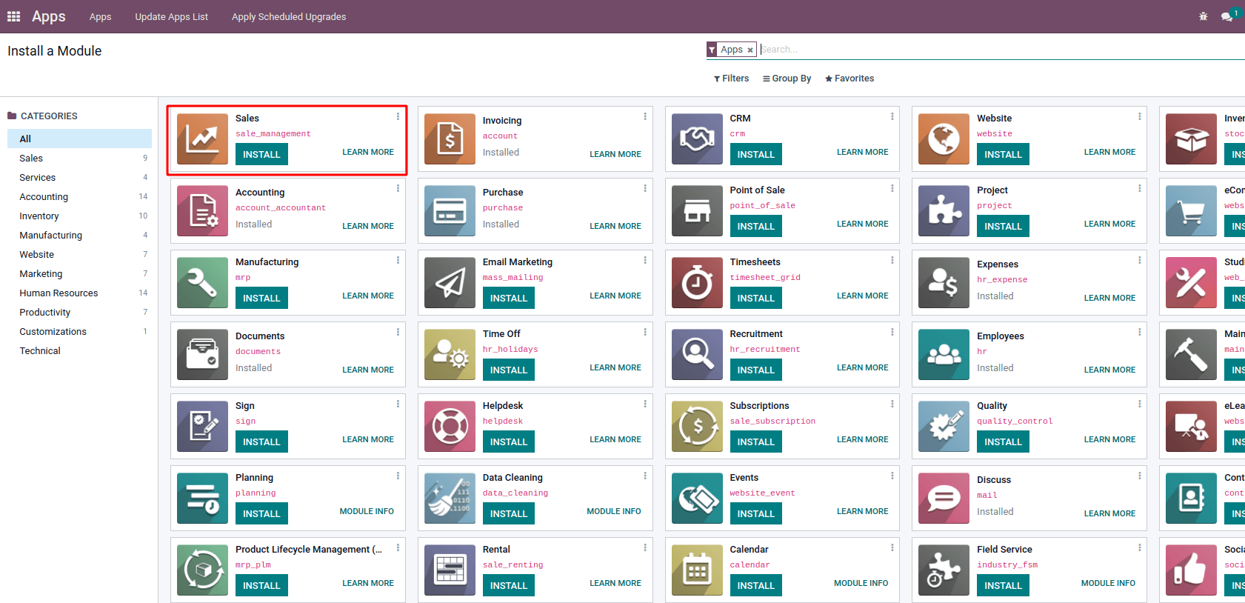1245x603 pixels.
Task: Click the Quality badge icon
Action: pos(944,426)
